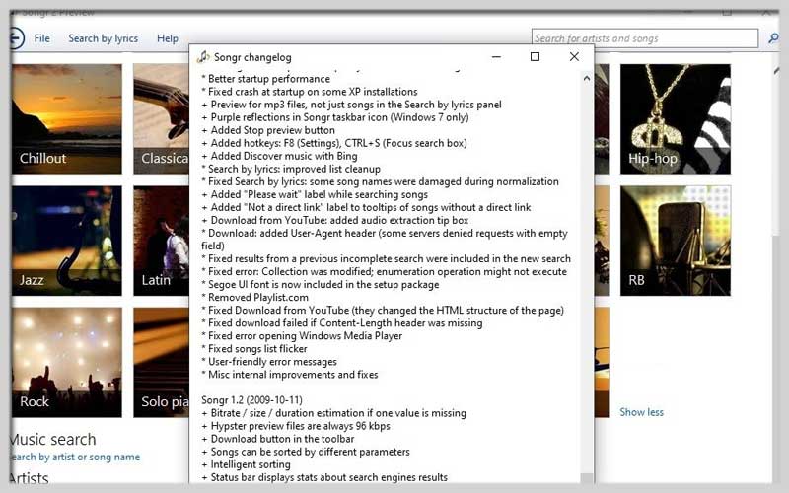
Task: Open the Jazz genre tile
Action: (x=66, y=241)
